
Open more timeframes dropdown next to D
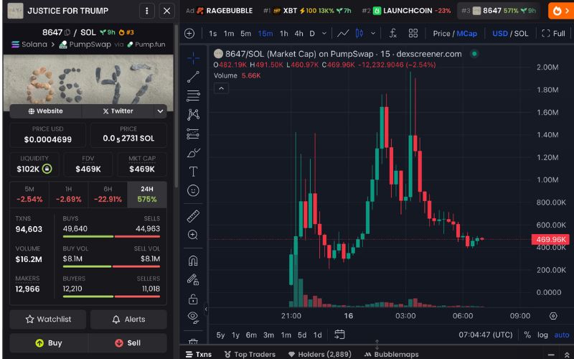[x=324, y=34]
